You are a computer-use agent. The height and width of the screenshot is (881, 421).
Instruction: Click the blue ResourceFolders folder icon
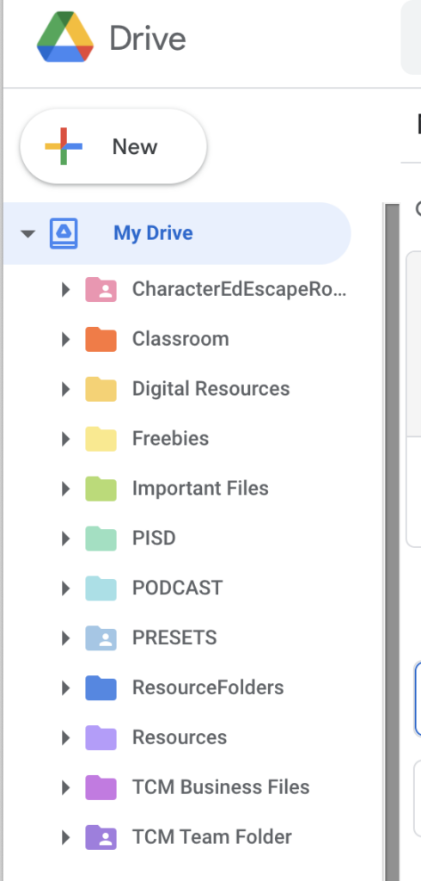click(101, 687)
